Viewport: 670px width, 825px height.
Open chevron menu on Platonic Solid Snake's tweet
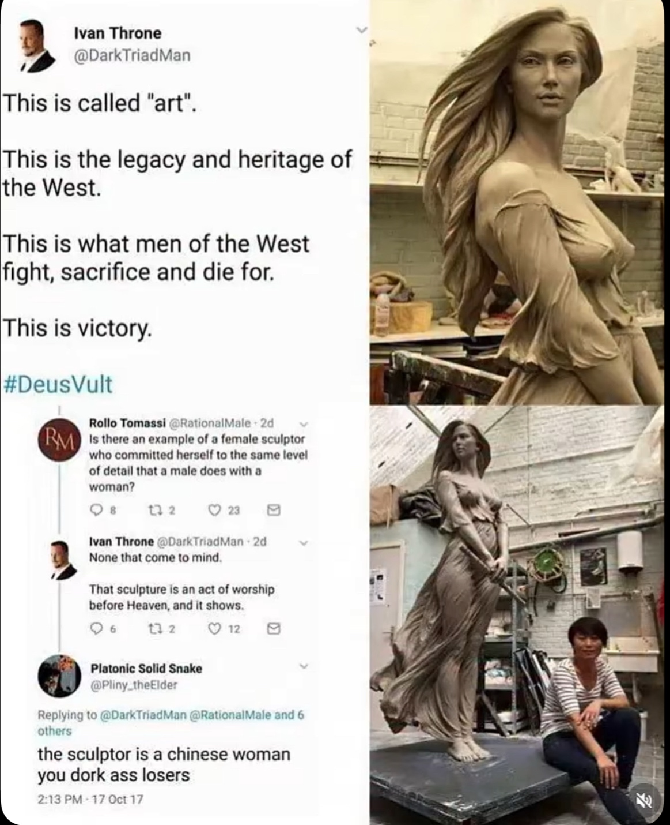coord(305,666)
